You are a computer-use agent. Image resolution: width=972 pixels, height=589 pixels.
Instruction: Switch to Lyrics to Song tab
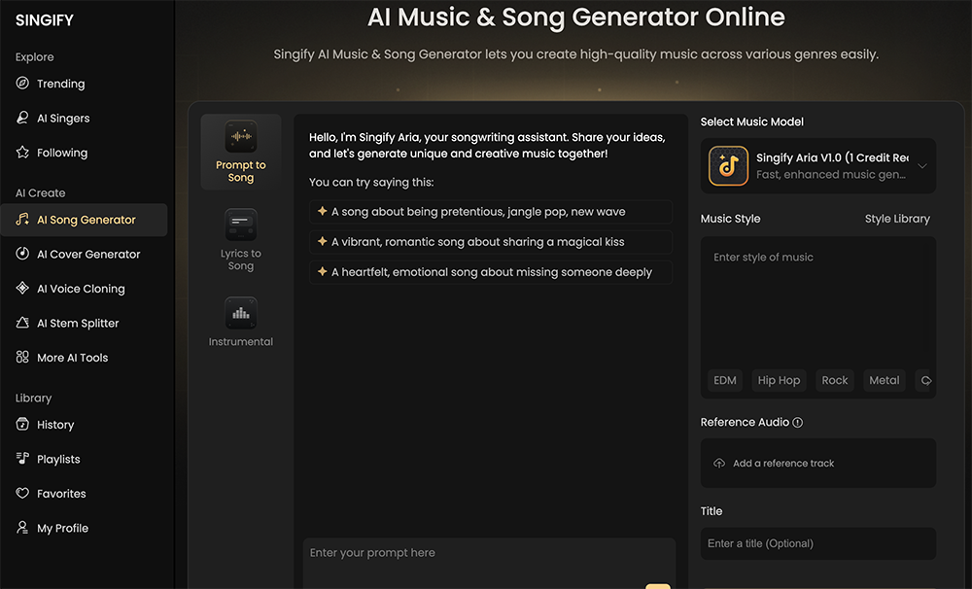click(x=240, y=240)
